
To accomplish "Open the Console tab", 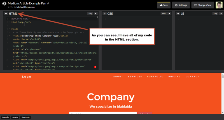I will click(x=6, y=117).
